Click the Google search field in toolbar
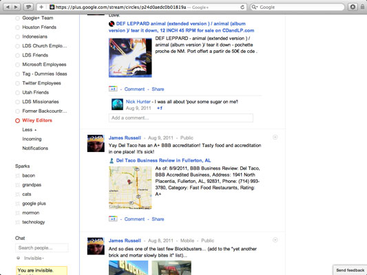367x275 pixels. (x=297, y=8)
